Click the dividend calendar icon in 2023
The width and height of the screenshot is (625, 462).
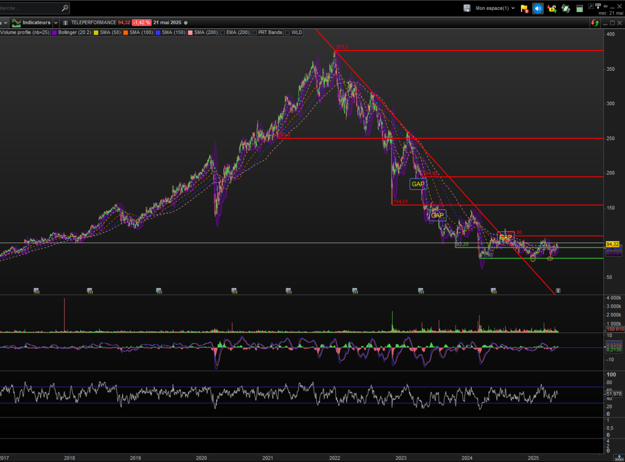click(x=421, y=291)
